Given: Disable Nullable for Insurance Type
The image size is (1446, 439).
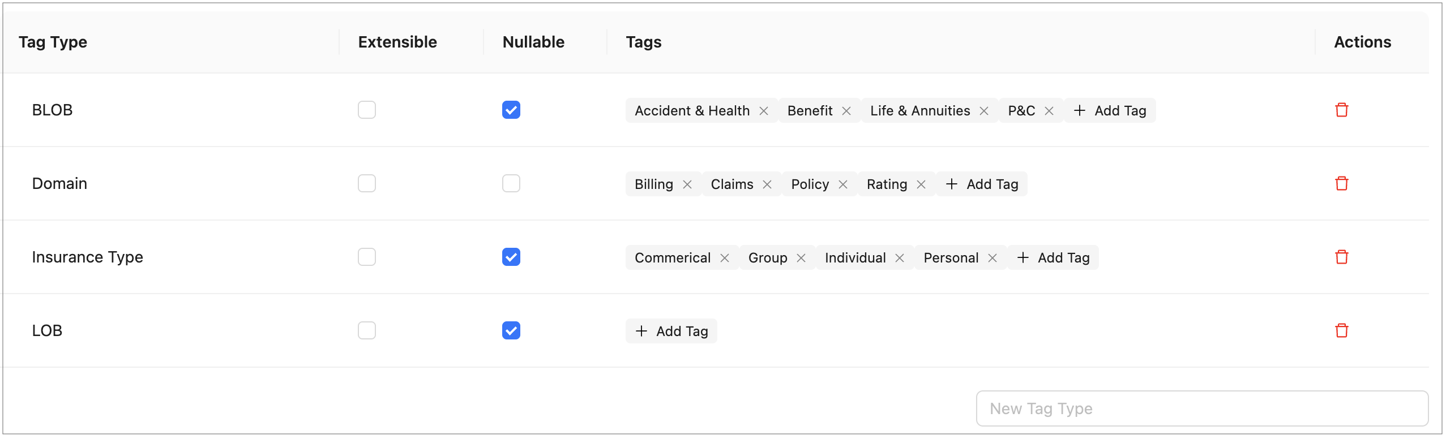Looking at the screenshot, I should 511,257.
